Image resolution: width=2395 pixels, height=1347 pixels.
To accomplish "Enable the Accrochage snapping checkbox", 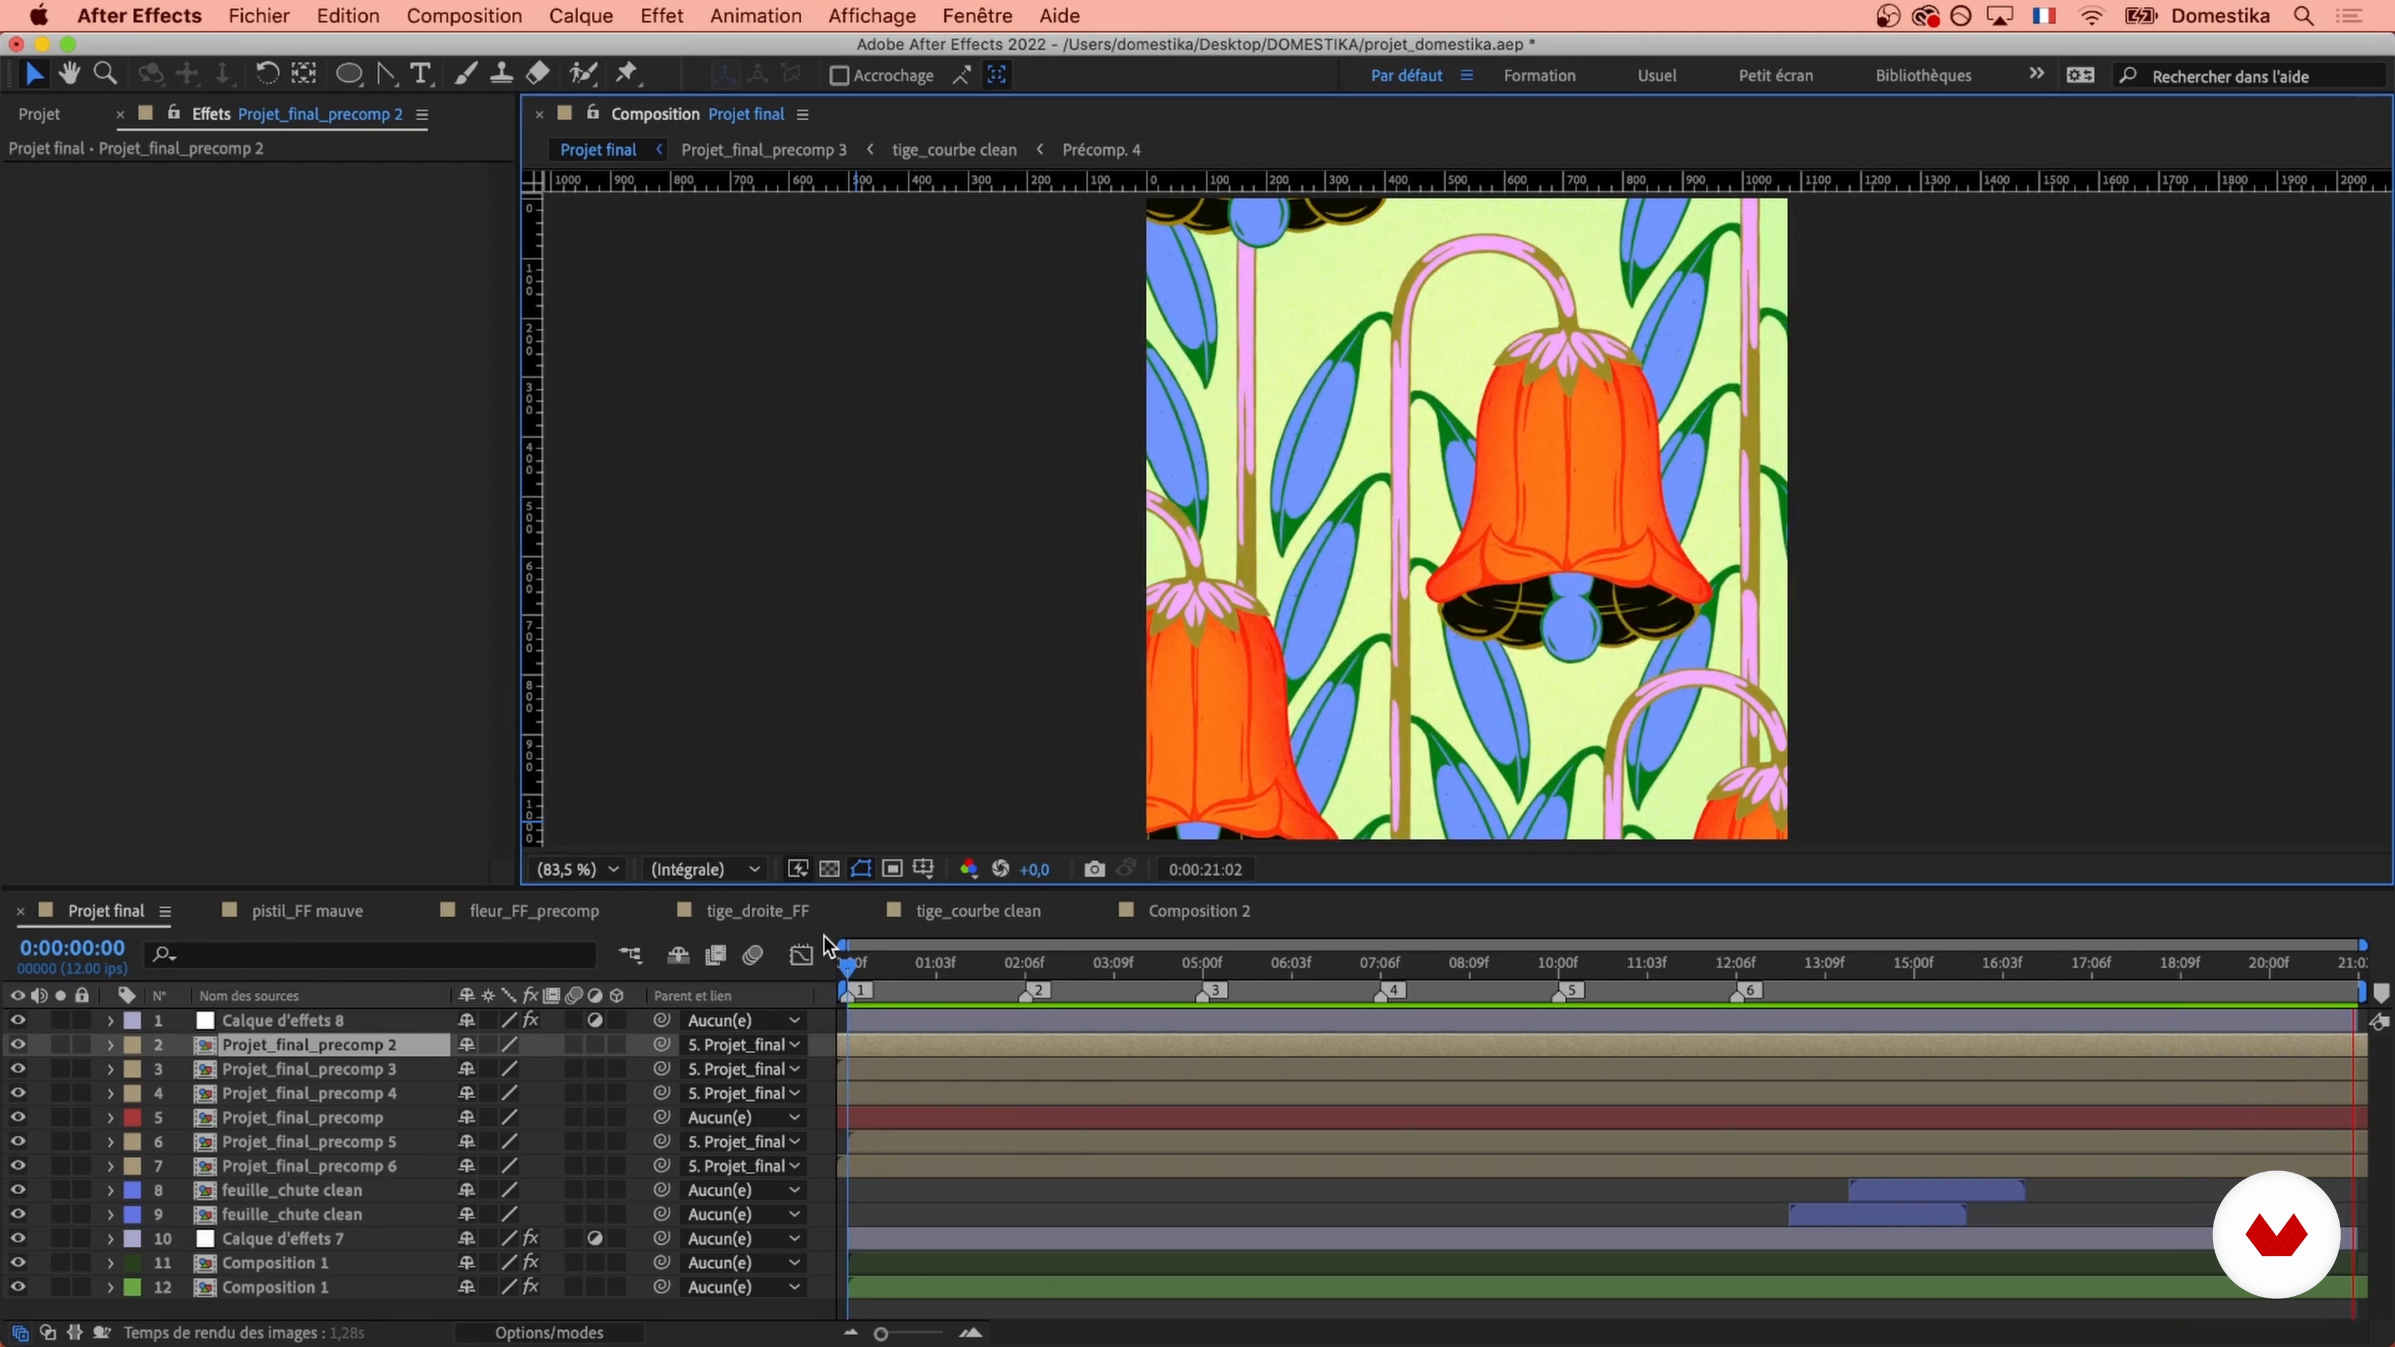I will 839,75.
